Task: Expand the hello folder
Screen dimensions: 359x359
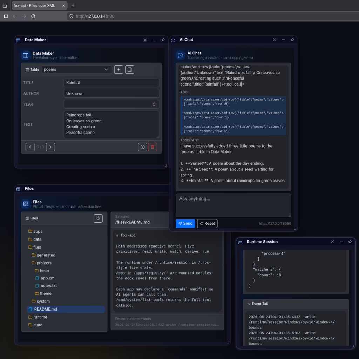Action: pos(42,271)
